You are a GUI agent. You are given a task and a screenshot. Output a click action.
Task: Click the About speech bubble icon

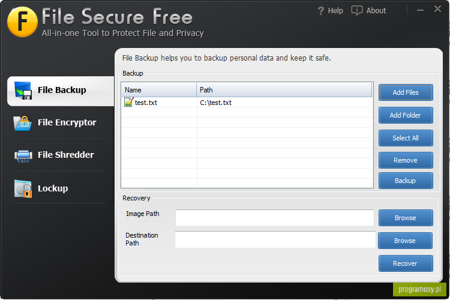coord(357,11)
